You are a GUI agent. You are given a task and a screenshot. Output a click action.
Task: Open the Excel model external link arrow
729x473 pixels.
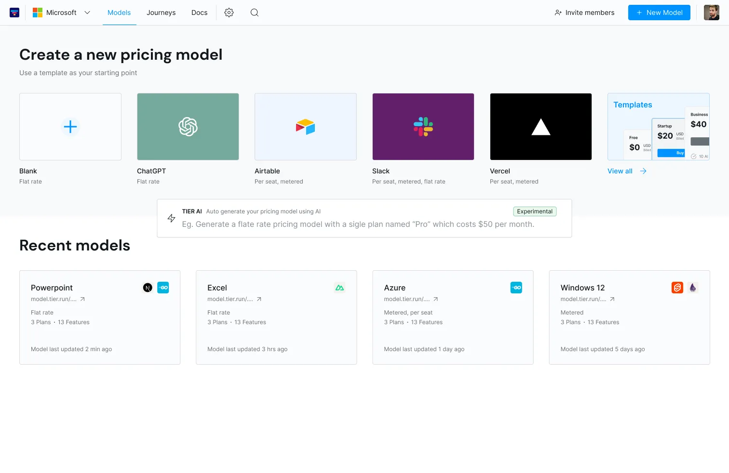click(x=260, y=299)
